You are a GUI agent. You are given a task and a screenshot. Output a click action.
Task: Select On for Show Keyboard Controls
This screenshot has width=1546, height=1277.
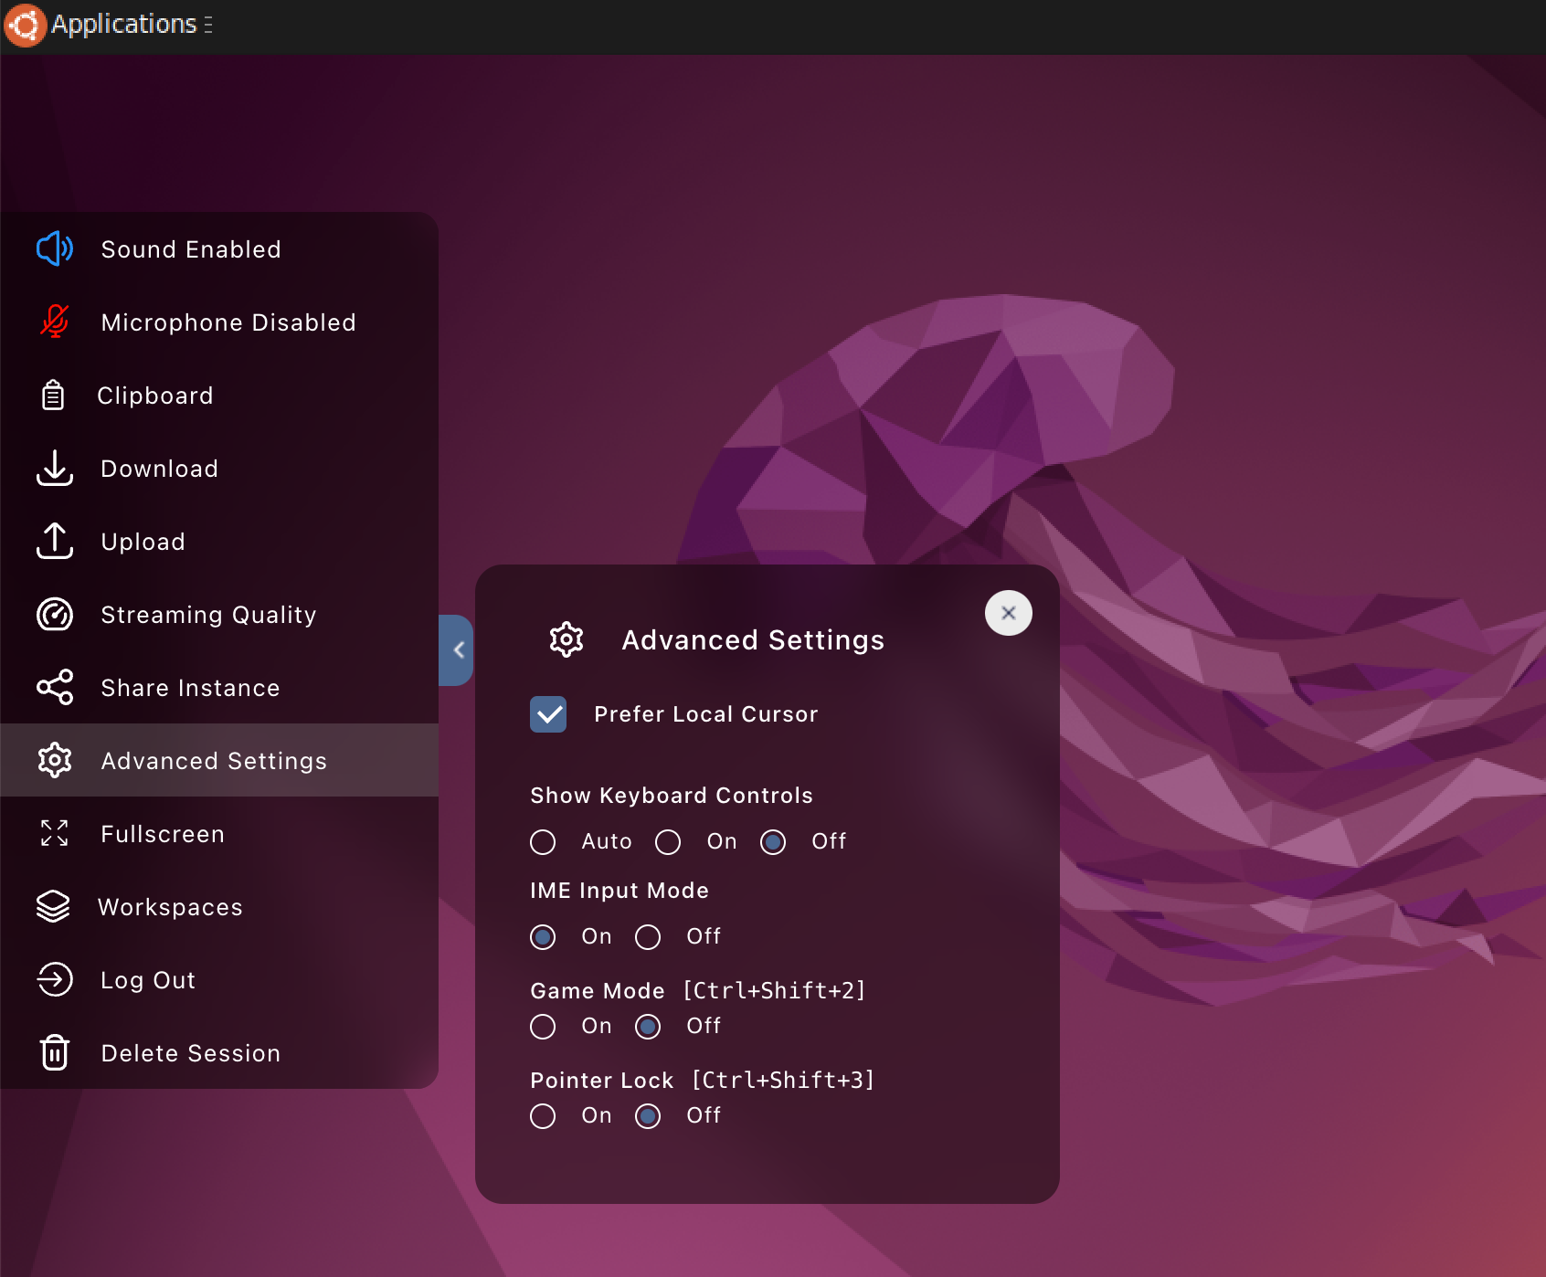click(668, 842)
